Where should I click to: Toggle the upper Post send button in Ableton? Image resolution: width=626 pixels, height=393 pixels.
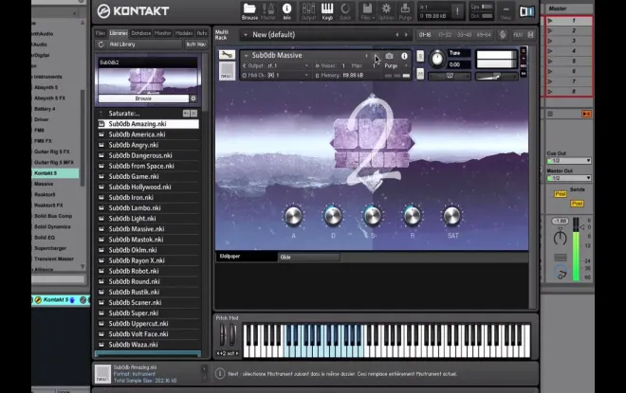(x=561, y=194)
